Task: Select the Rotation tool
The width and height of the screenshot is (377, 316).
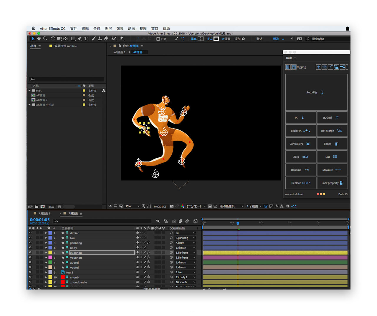Action: (53, 39)
